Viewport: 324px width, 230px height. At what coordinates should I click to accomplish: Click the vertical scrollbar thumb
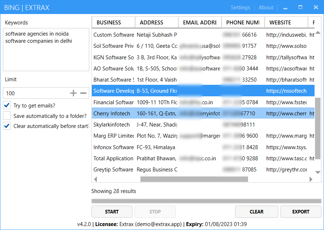click(318, 128)
